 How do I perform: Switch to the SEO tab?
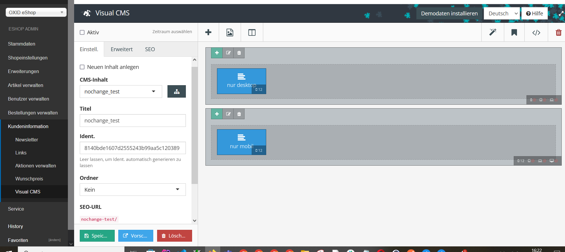click(x=150, y=49)
